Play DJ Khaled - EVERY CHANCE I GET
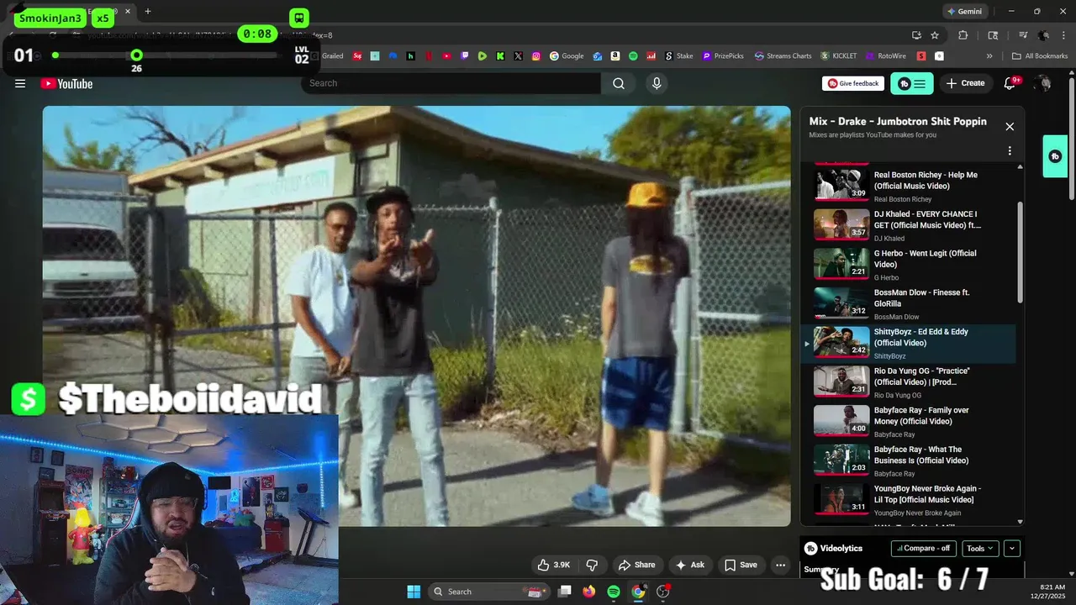1076x605 pixels. tap(908, 225)
